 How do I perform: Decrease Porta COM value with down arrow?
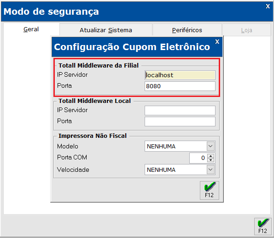click(x=211, y=160)
